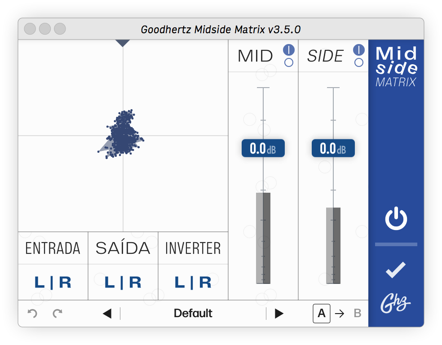Image resolution: width=442 pixels, height=345 pixels.
Task: Click the triangle marker atop the vectorscope
Action: [x=123, y=43]
